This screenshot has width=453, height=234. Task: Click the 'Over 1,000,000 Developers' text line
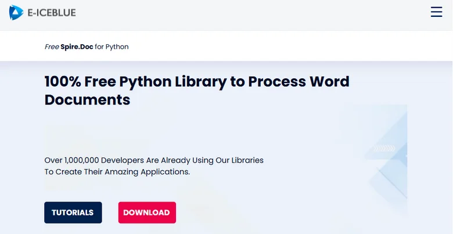154,160
